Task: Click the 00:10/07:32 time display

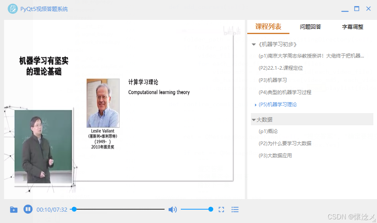Action: pyautogui.click(x=52, y=210)
